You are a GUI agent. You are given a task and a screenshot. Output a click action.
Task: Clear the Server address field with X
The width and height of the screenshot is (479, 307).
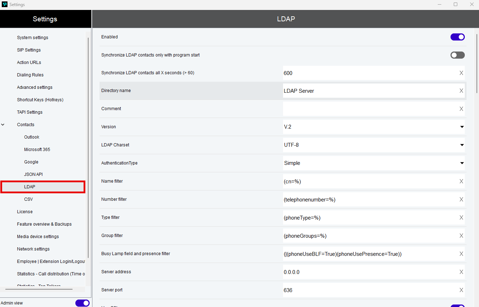coord(461,272)
